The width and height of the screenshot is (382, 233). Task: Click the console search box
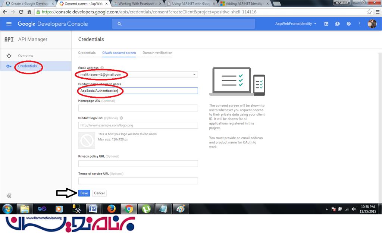pyautogui.click(x=184, y=24)
